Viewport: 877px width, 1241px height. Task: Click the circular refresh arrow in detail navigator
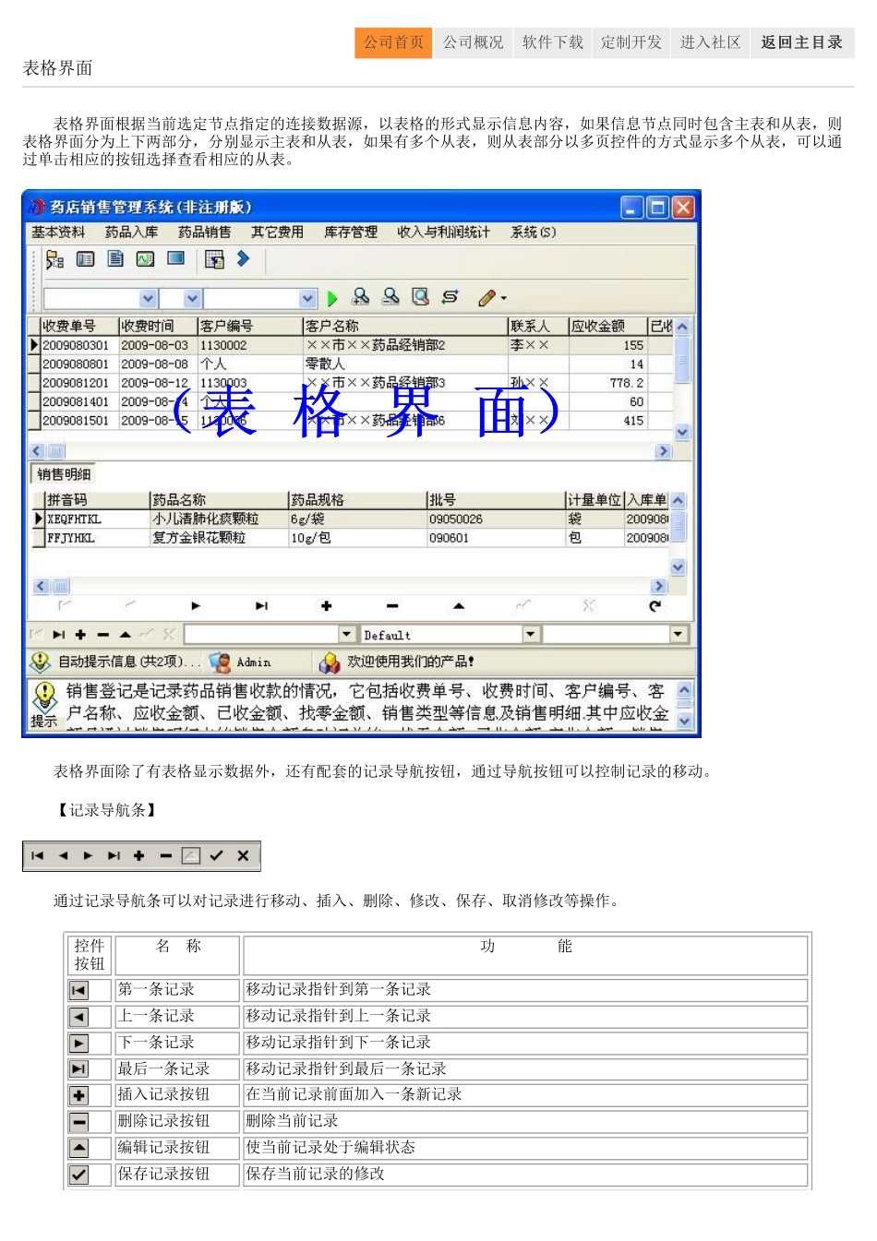click(x=655, y=606)
